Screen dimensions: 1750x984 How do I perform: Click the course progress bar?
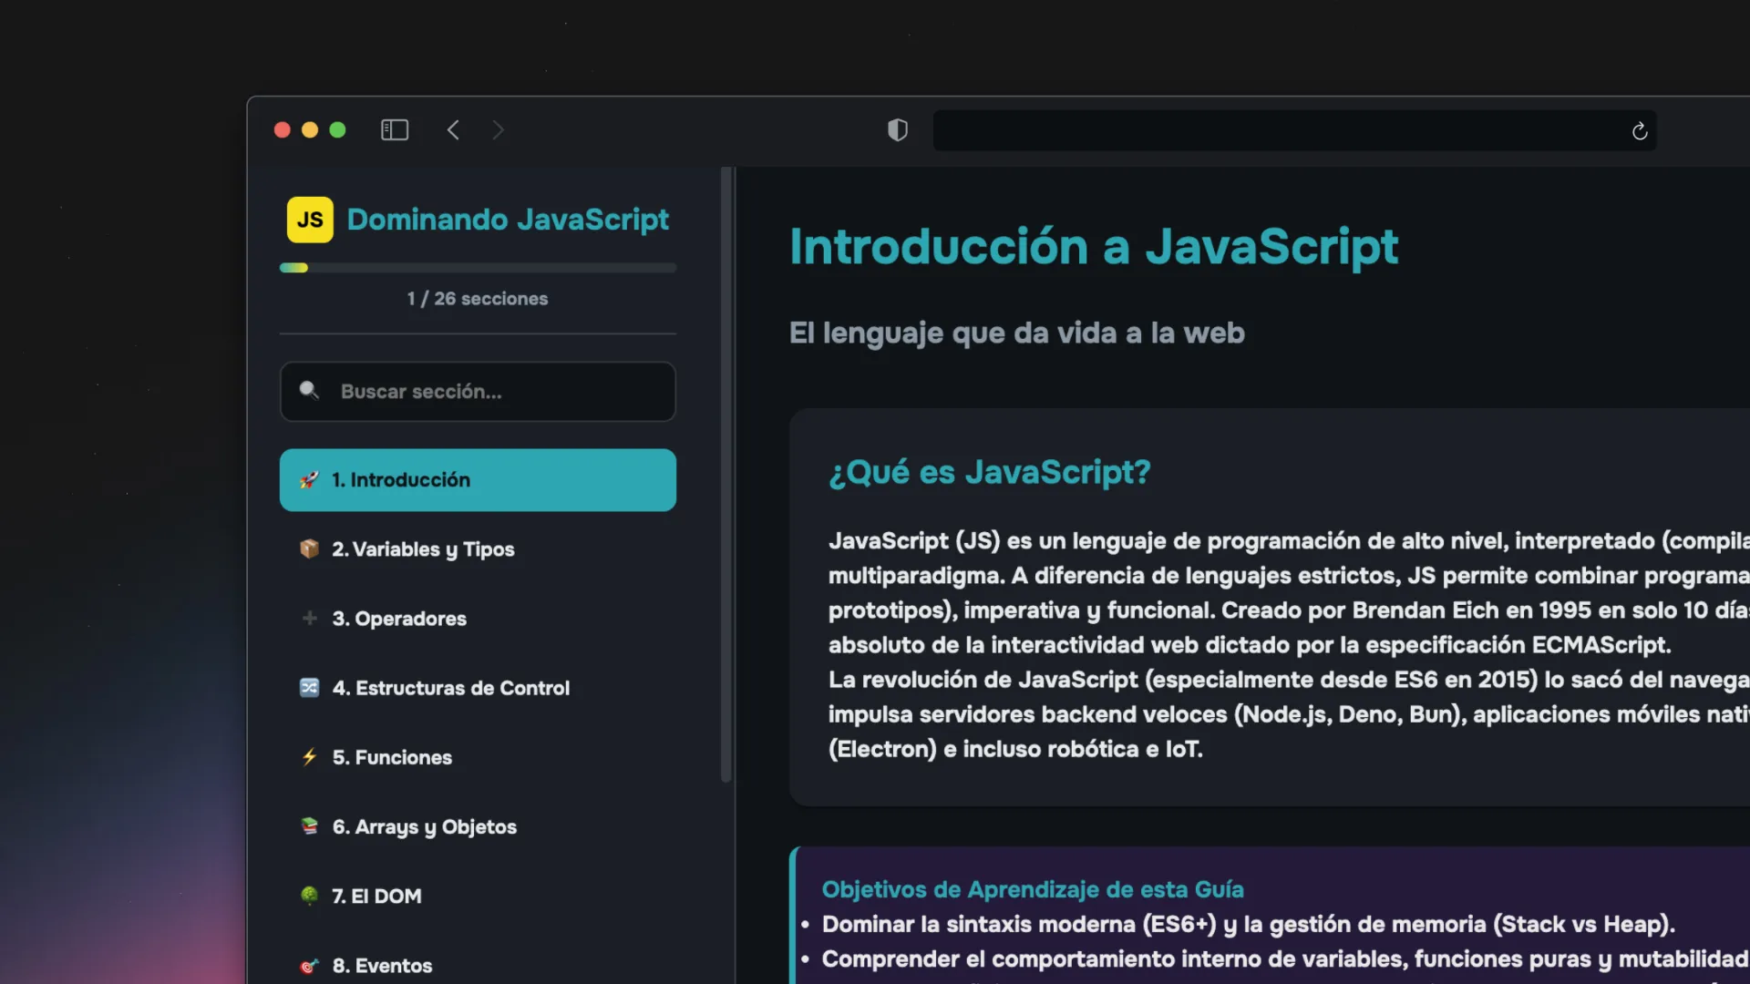point(478,268)
